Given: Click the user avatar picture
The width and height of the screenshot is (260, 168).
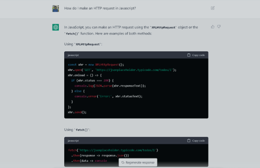Looking at the screenshot, I should 56,9.
